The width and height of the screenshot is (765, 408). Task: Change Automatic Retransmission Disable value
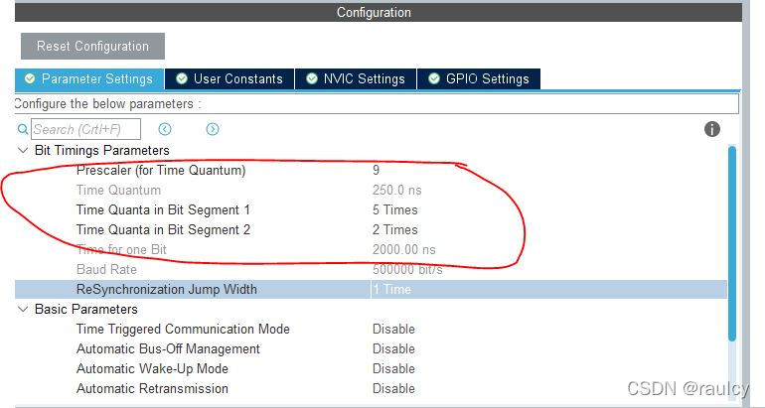click(x=393, y=389)
